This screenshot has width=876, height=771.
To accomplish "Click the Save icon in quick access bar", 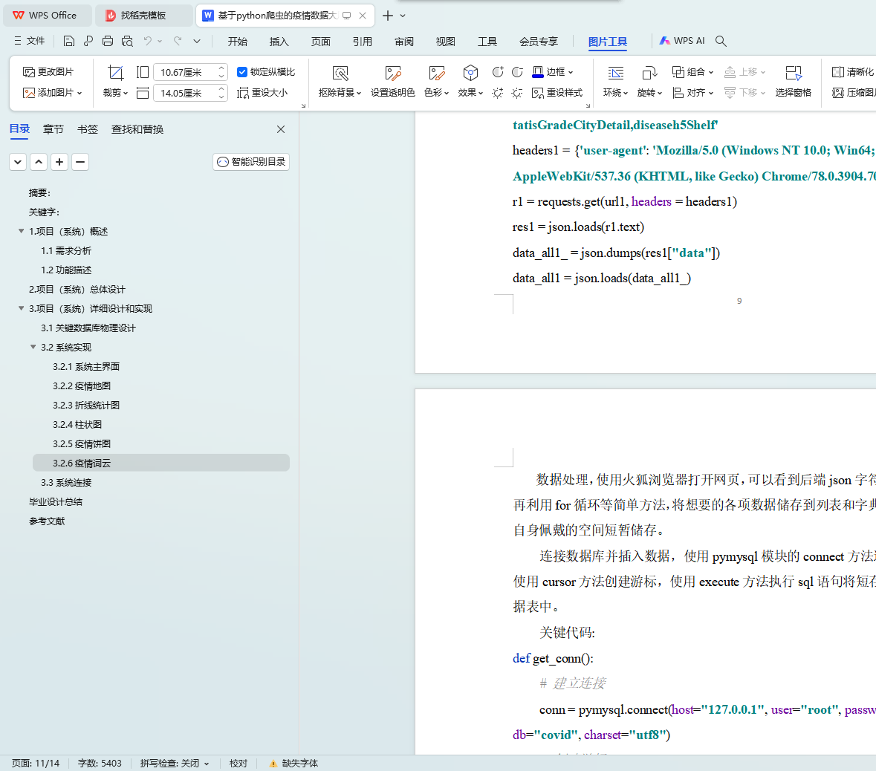I will [x=69, y=42].
